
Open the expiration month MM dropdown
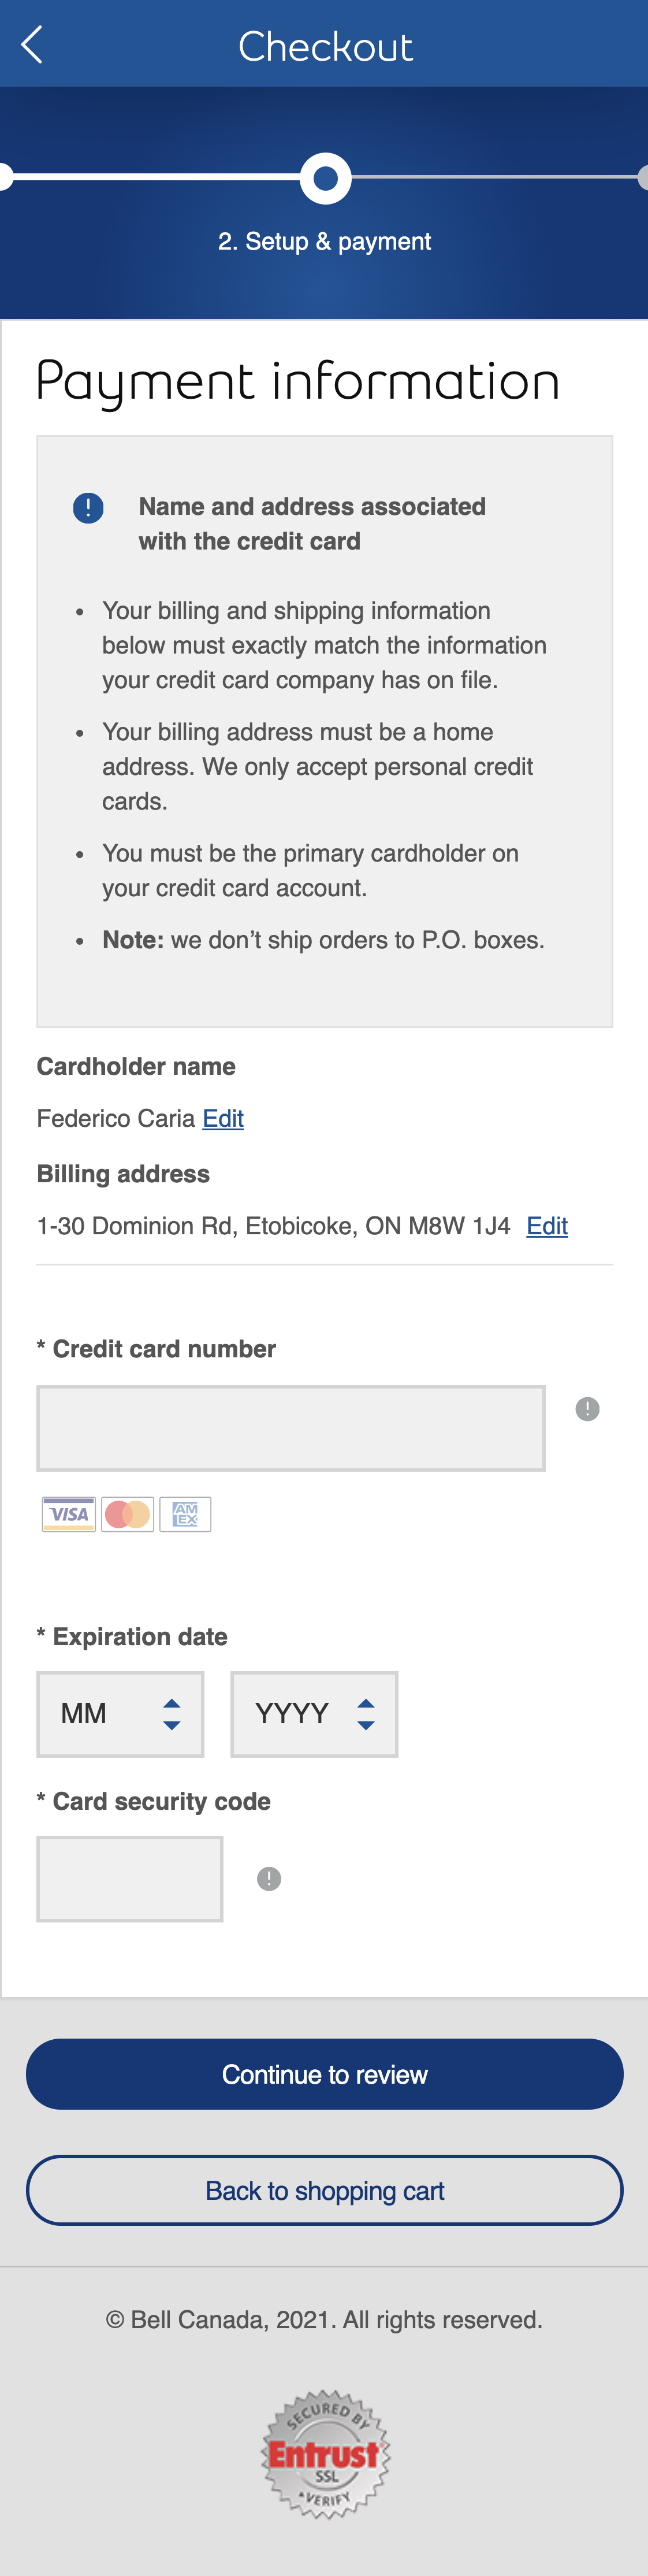coord(120,1714)
